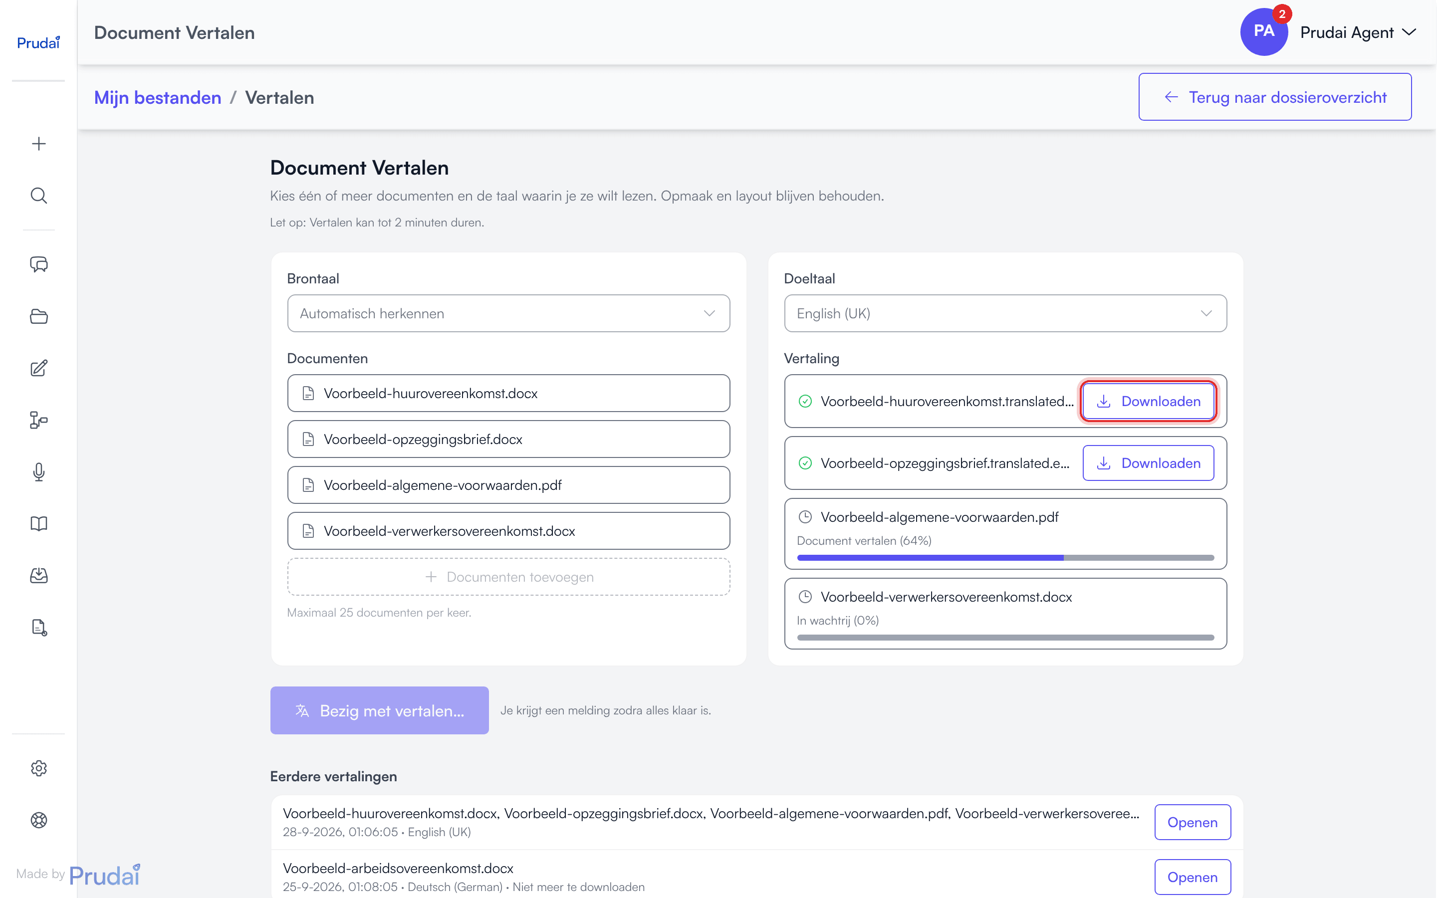Viewport: 1437px width, 898px height.
Task: Expand the Prudai Agent user menu
Action: (x=1359, y=32)
